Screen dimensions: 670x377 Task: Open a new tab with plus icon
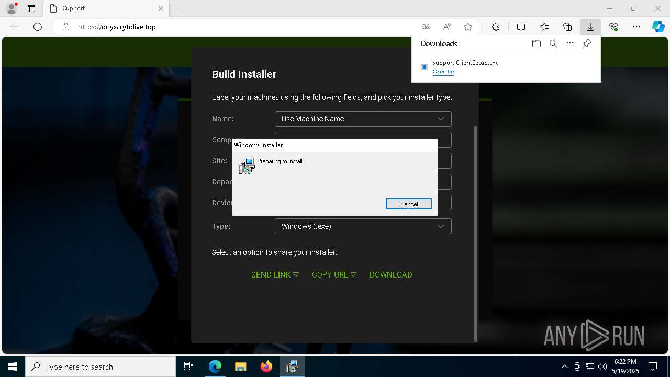178,8
